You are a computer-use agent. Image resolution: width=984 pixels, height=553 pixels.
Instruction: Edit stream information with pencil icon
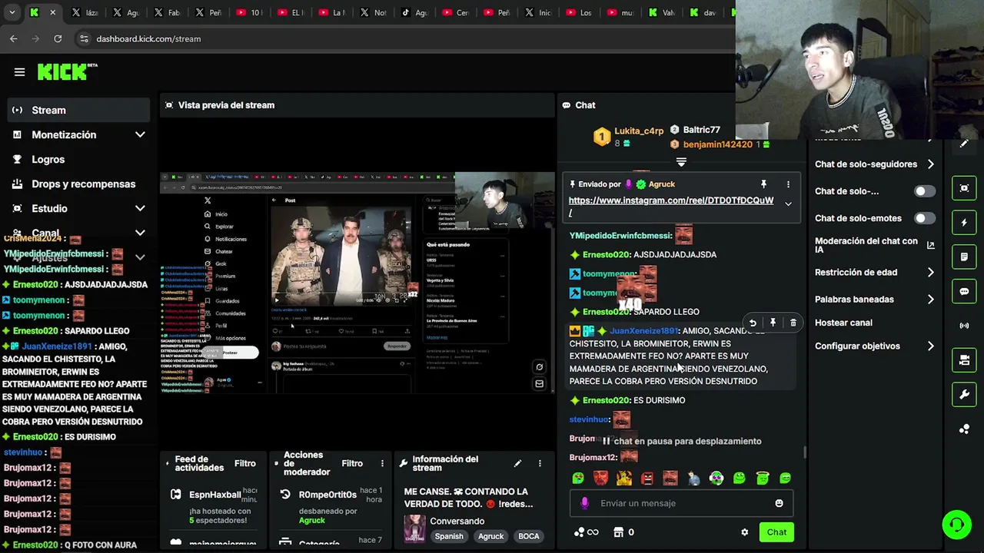[x=517, y=463]
